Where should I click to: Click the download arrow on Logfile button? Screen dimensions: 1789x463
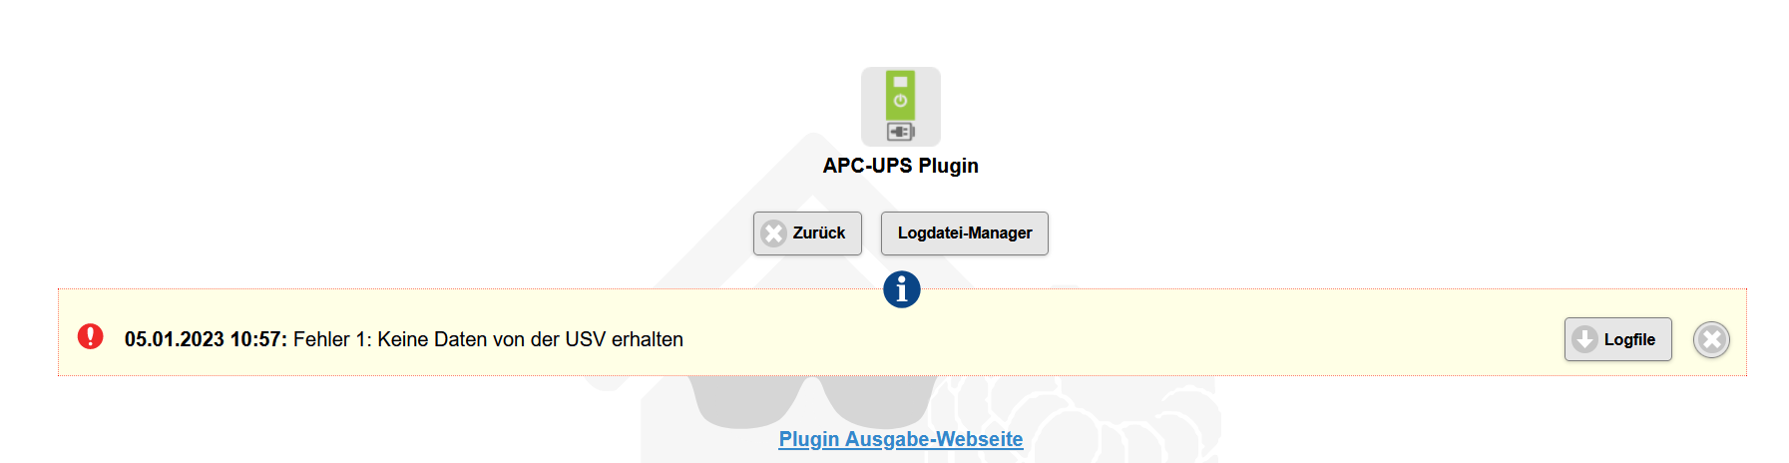click(1584, 339)
